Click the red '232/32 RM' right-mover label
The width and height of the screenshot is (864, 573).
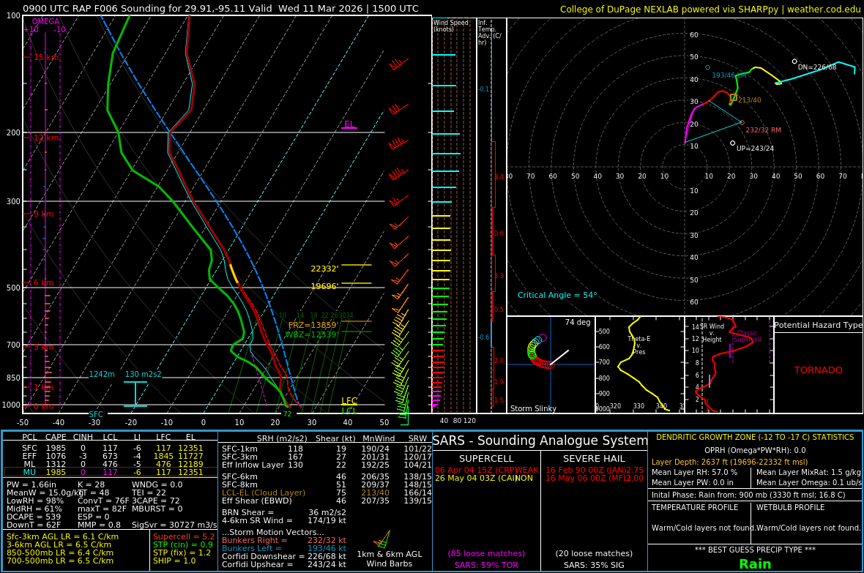coord(763,130)
